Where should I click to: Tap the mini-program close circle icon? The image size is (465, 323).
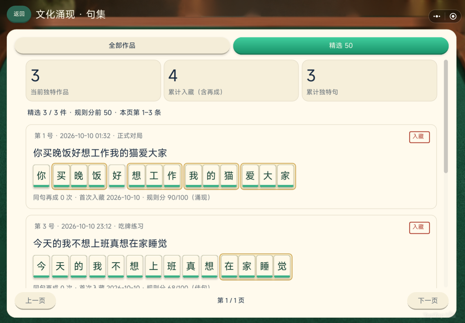tap(453, 16)
